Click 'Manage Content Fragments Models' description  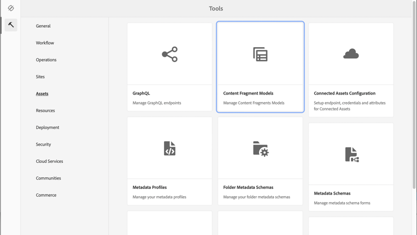(254, 103)
